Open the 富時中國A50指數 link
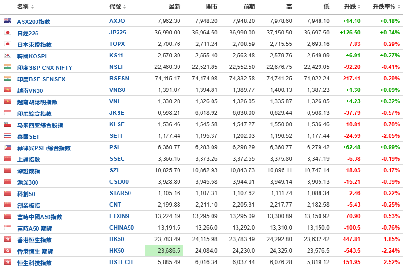The width and height of the screenshot is (403, 270). click(x=39, y=217)
